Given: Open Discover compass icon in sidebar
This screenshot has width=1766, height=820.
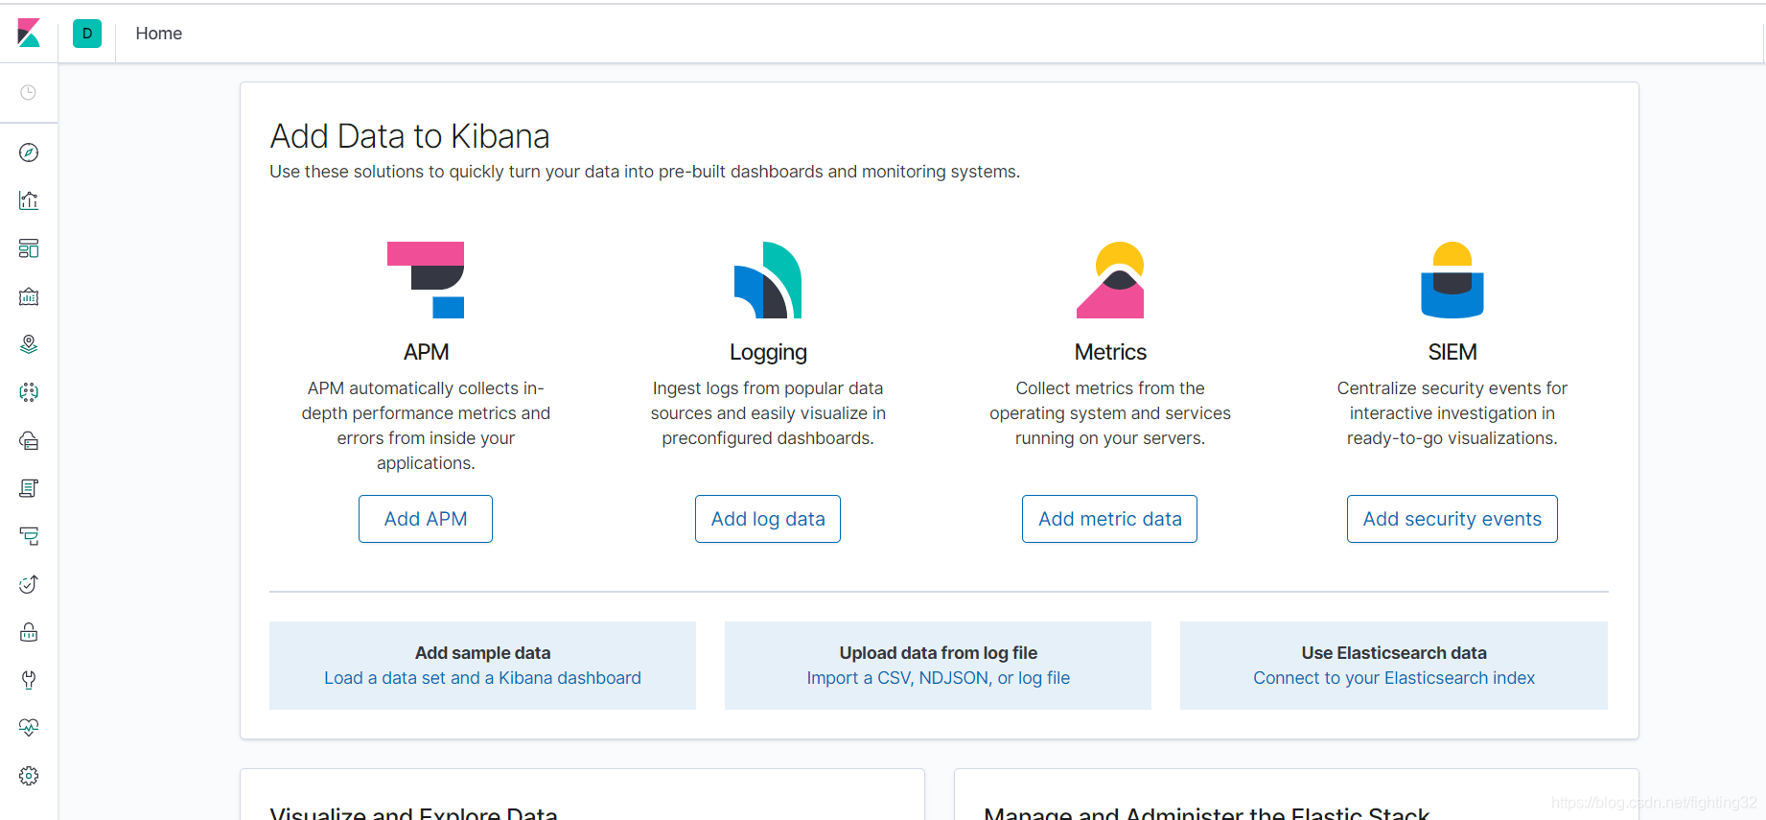Looking at the screenshot, I should click(29, 152).
